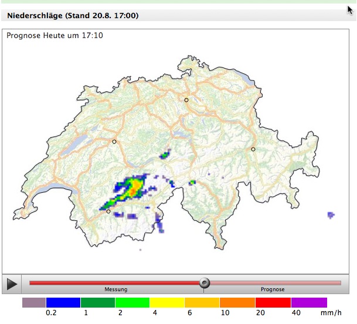Click the Chur city marker on map
Viewport: 357px width, 324px height.
253,149
